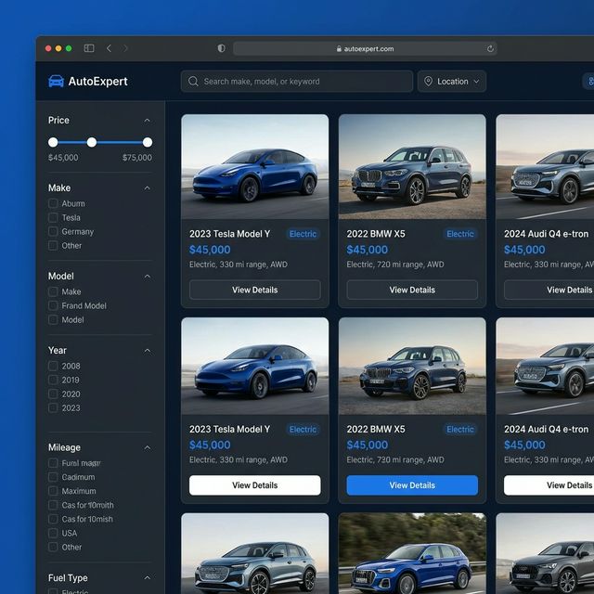View Details of top-row 2022 BMW X5

(412, 290)
